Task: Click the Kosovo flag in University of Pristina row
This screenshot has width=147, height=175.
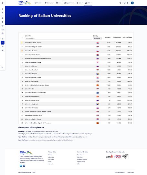Action: pyautogui.click(x=98, y=93)
